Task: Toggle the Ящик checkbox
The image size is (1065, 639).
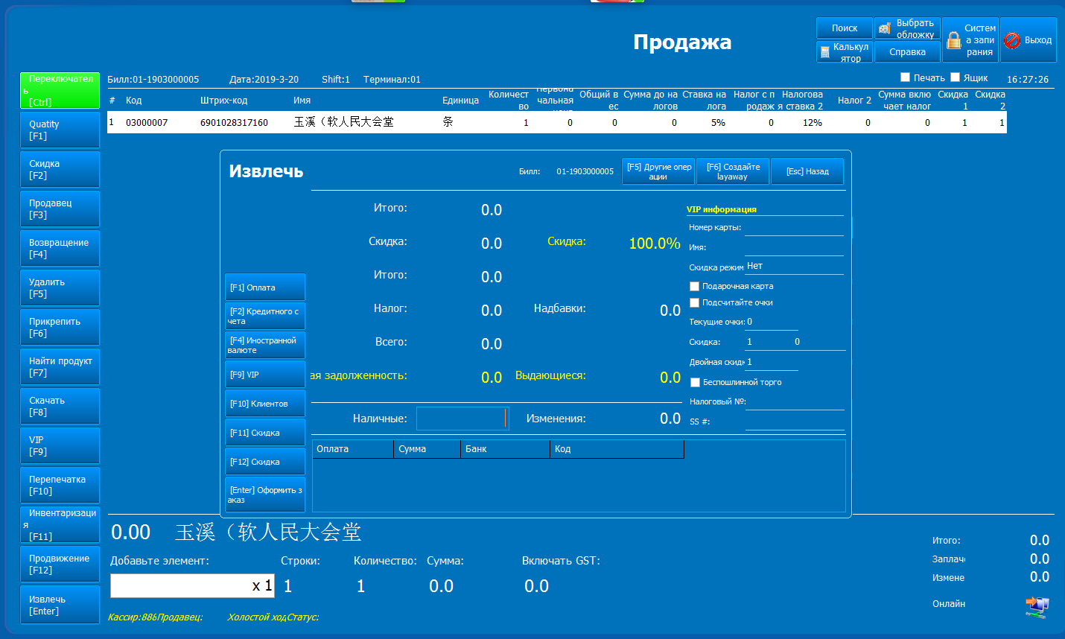Action: tap(956, 77)
